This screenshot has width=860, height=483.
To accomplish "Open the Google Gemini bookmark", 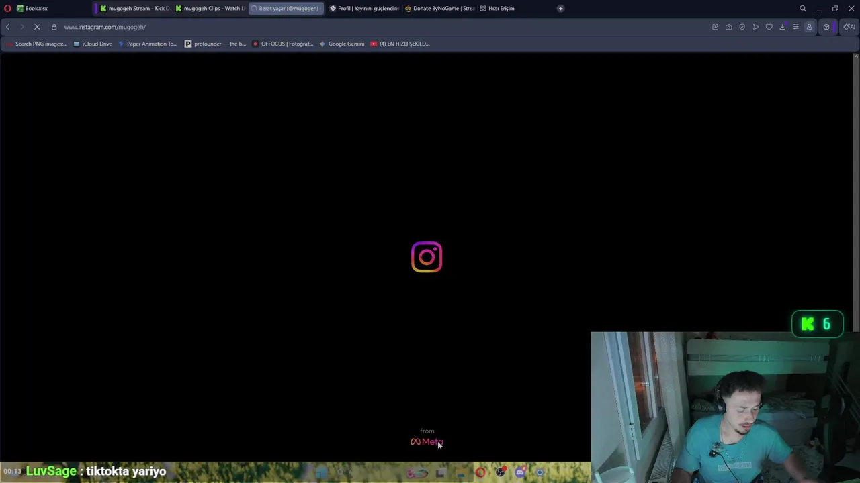I will tap(341, 44).
